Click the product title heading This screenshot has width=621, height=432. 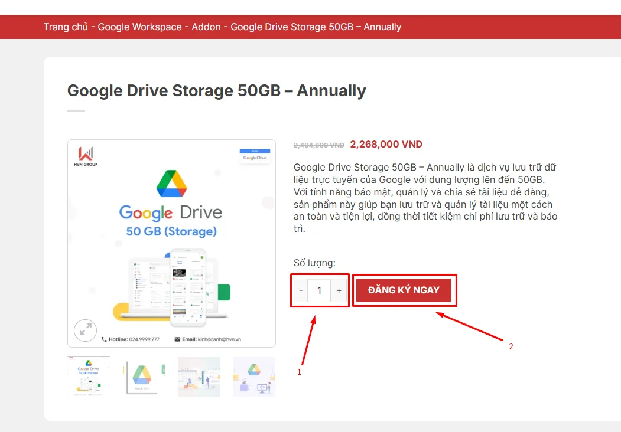click(216, 91)
